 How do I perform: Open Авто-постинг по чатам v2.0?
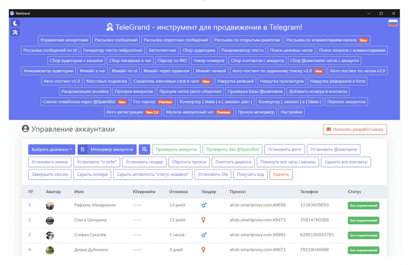(x=358, y=71)
